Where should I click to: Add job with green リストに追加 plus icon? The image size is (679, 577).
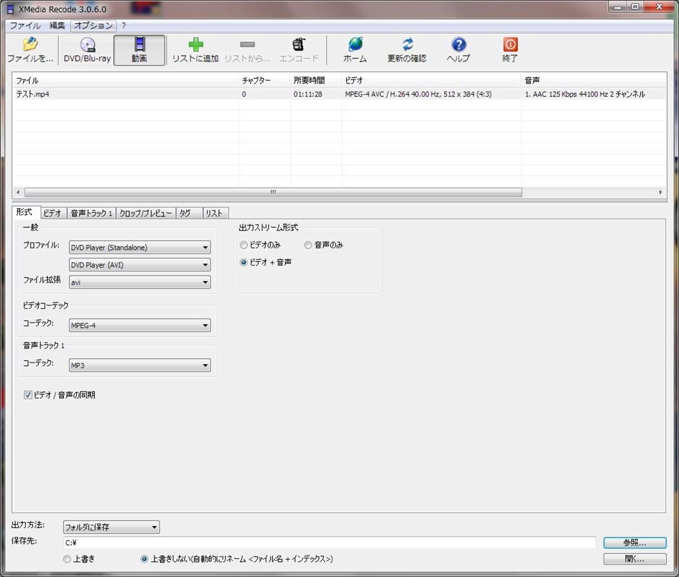pyautogui.click(x=196, y=50)
